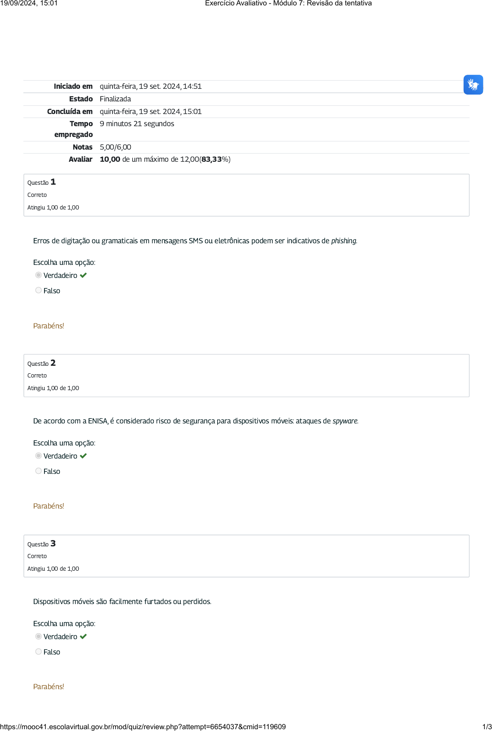492x731 pixels.
Task: Click the page title 'Exercício Avaliativo - Módulo 7'
Action: click(x=288, y=4)
